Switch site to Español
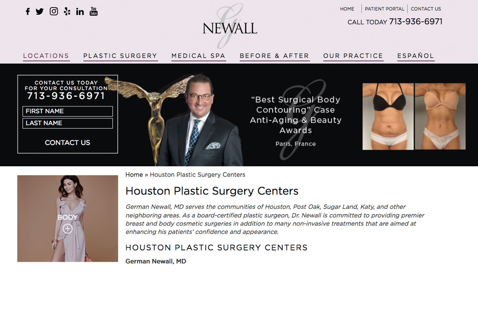478x319 pixels. (x=416, y=56)
